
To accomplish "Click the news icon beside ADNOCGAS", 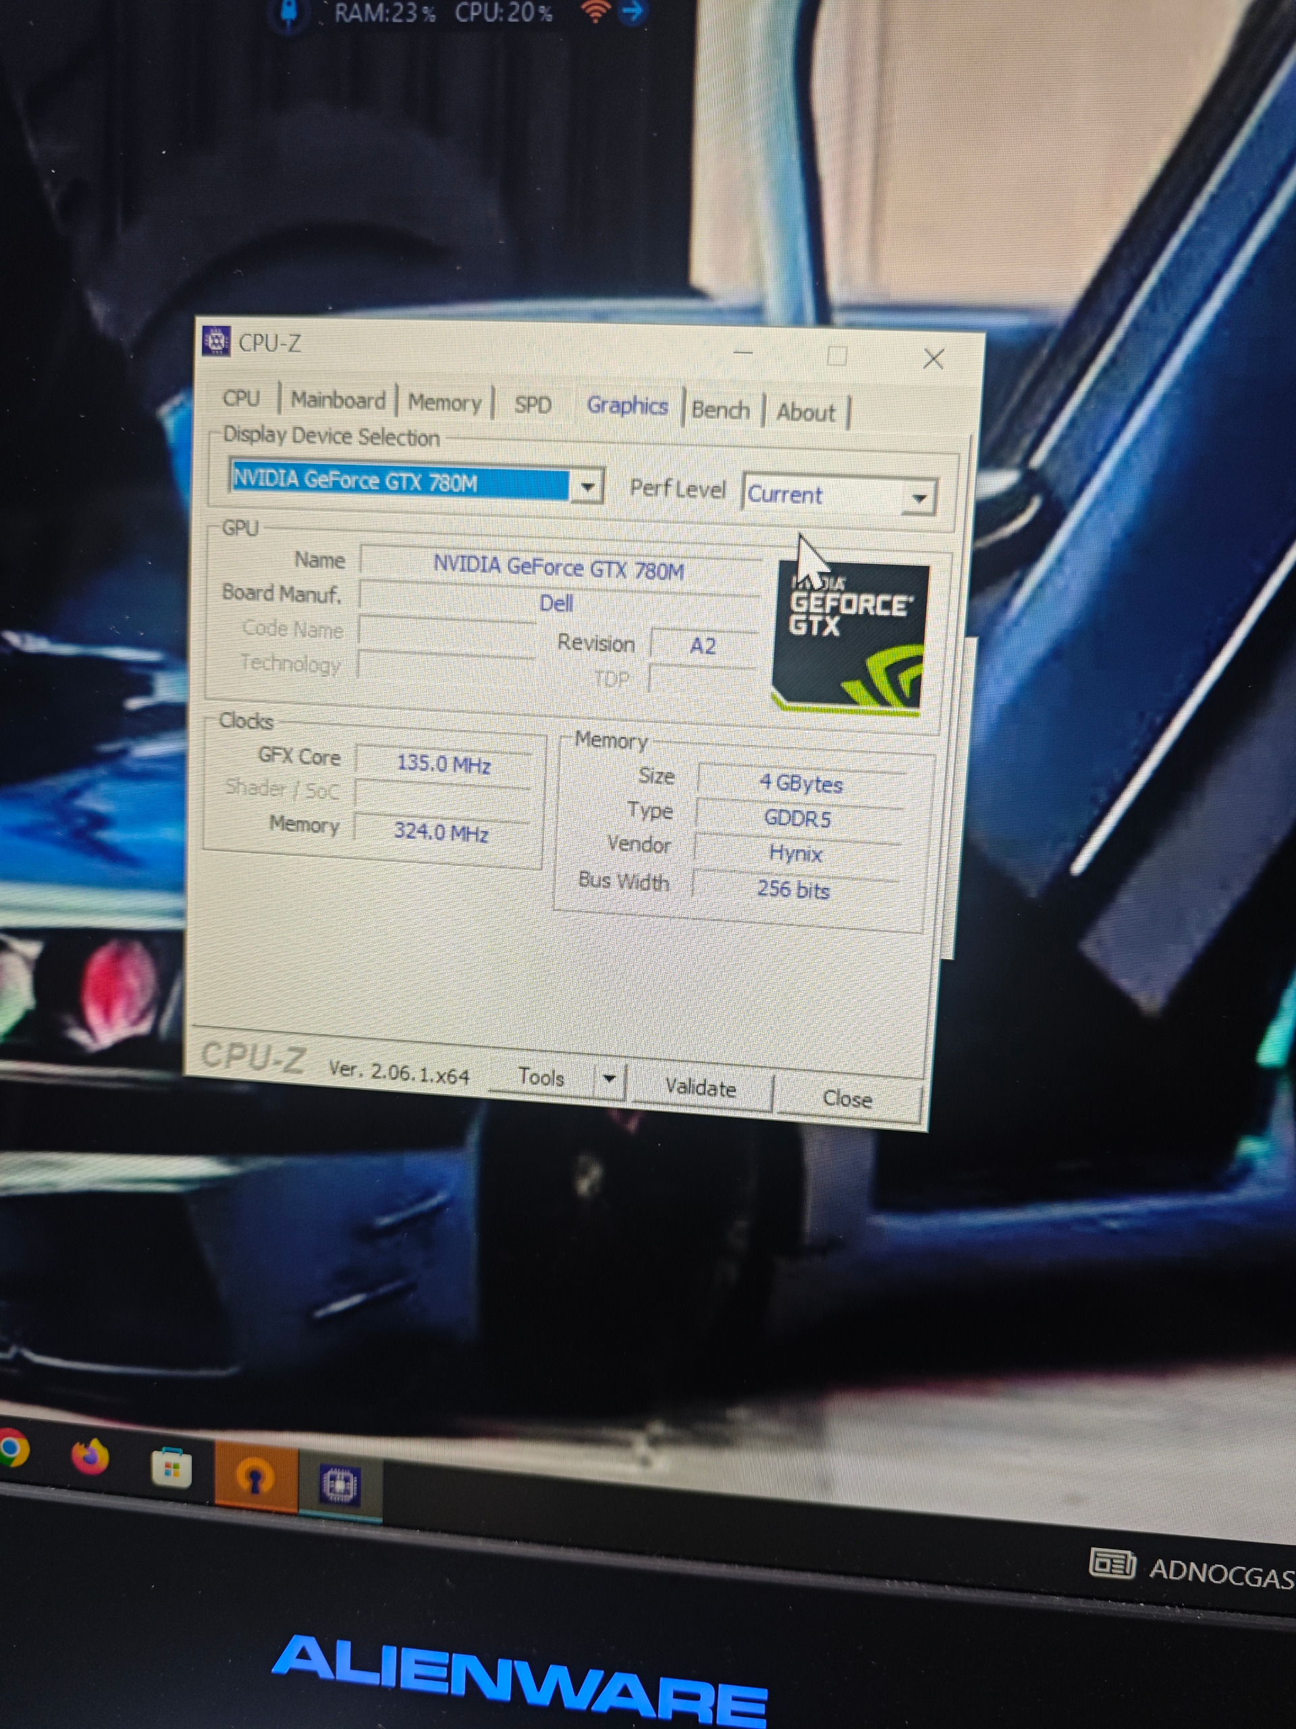I will [x=1112, y=1564].
